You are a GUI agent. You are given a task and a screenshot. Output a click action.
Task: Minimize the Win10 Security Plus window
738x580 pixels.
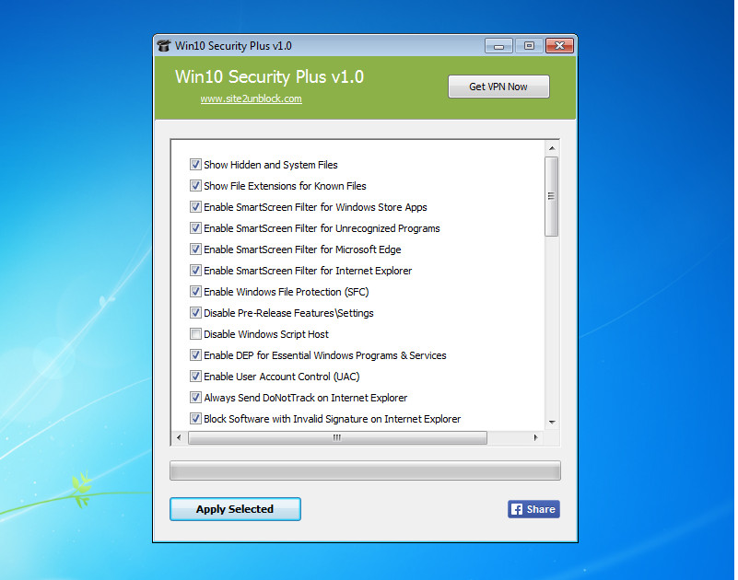pos(498,46)
